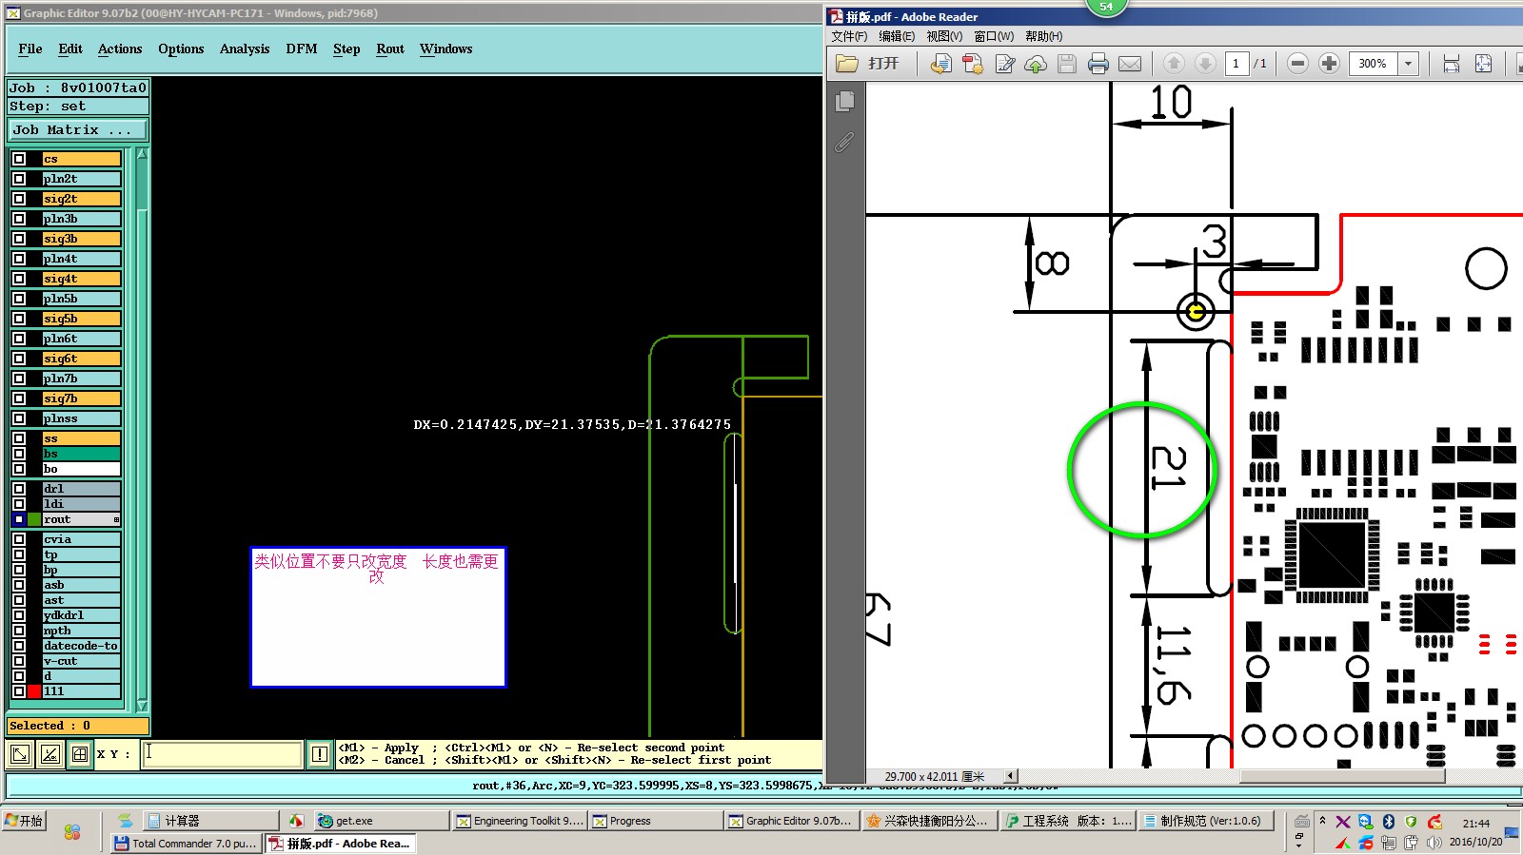Open the File menu in Graphic Editor
This screenshot has height=855, width=1523.
pos(30,49)
